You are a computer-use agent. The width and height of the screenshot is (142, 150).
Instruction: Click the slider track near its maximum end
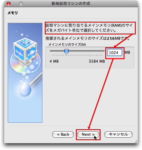102,51
